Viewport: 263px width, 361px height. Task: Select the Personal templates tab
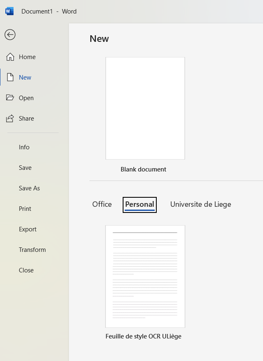pyautogui.click(x=140, y=205)
